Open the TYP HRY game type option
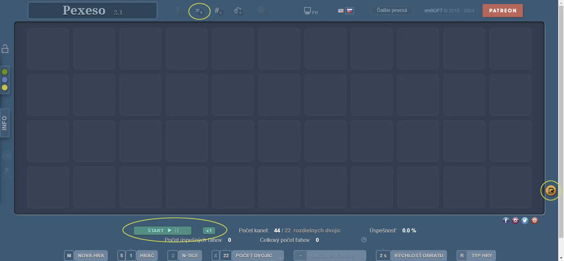The image size is (564, 261). (481, 256)
